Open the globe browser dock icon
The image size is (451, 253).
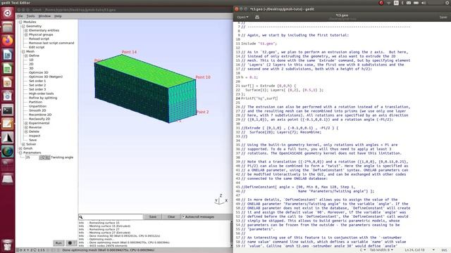coord(8,152)
